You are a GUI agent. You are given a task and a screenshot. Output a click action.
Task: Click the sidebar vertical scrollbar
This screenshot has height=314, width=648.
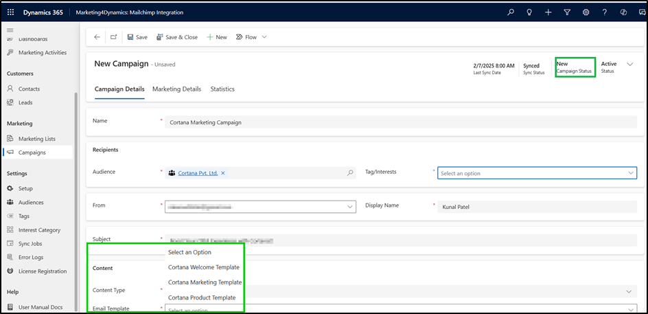coord(76,202)
